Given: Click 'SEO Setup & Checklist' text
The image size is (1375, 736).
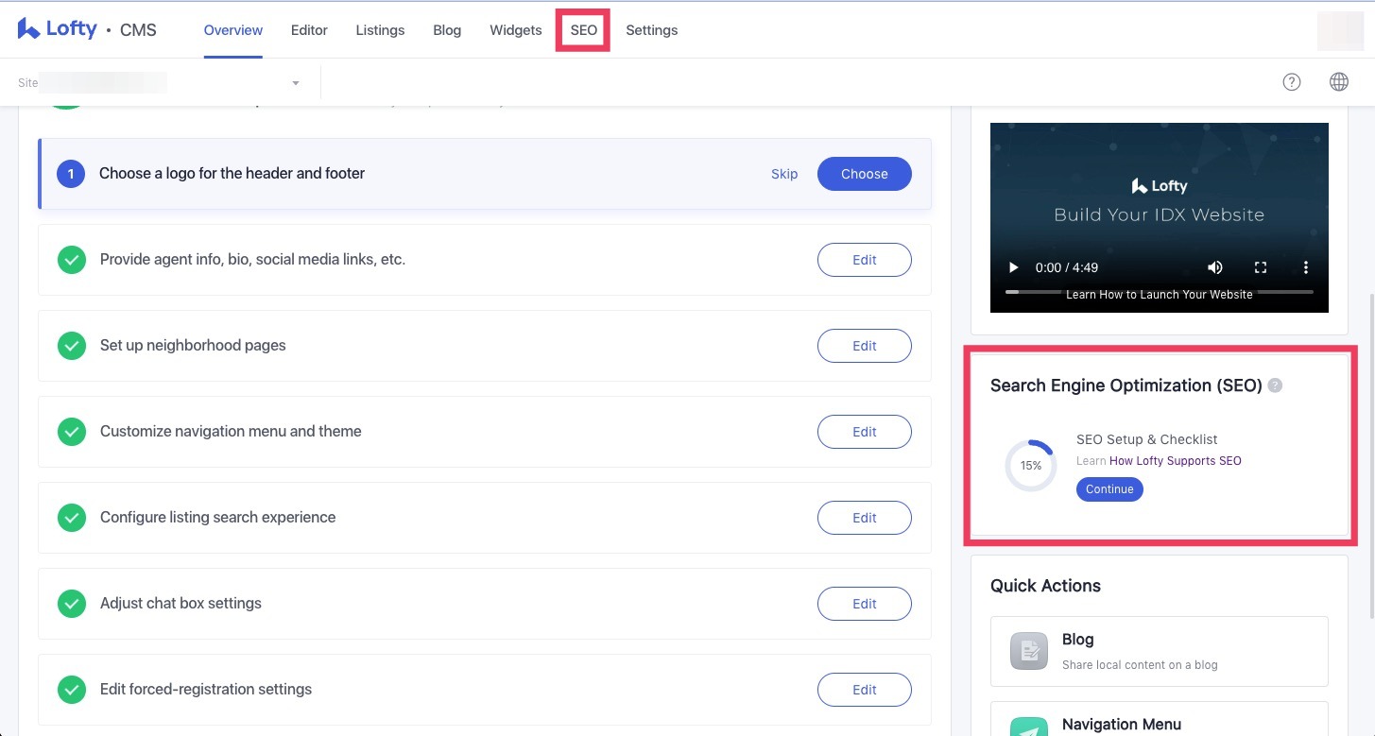Looking at the screenshot, I should (1146, 439).
